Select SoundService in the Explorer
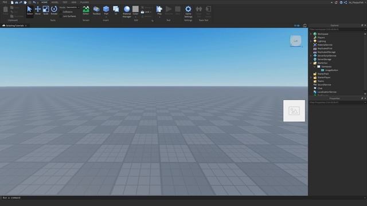367x206 pixels. coord(324,85)
